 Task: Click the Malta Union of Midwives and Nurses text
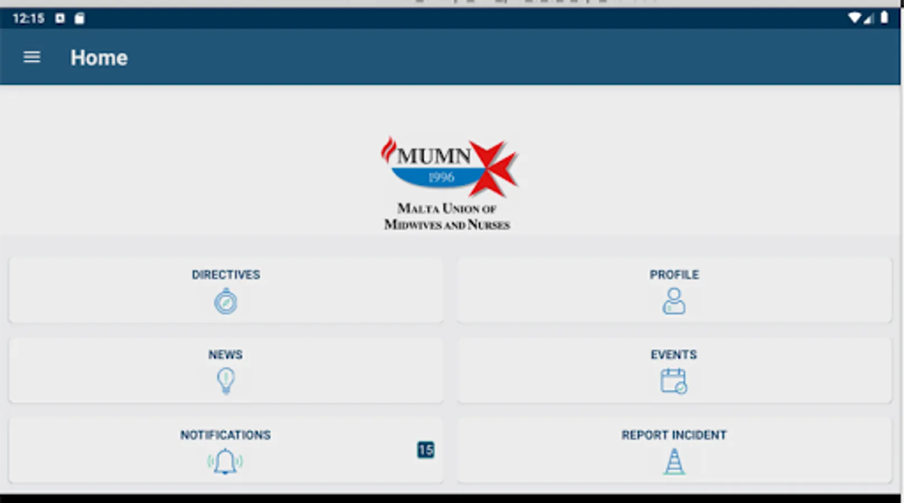447,216
